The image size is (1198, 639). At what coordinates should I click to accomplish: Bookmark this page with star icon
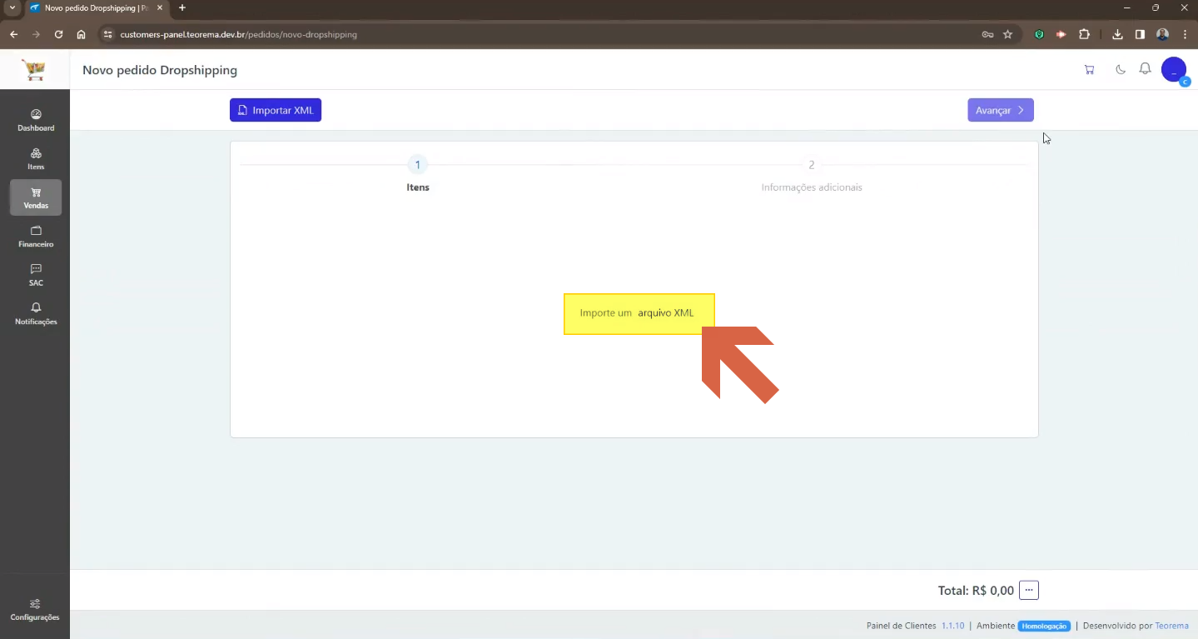click(x=1008, y=34)
